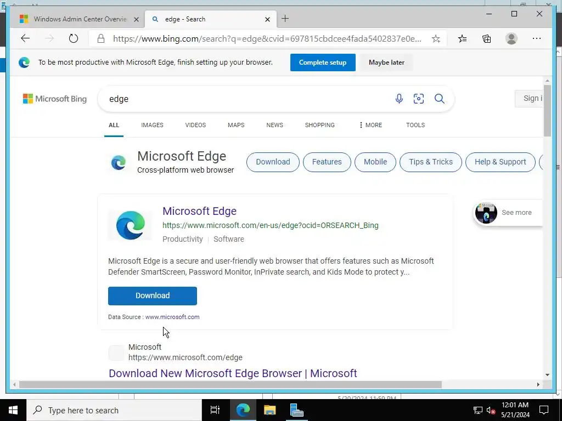Open Server Manager from the taskbar
The image size is (562, 421).
[x=296, y=410]
